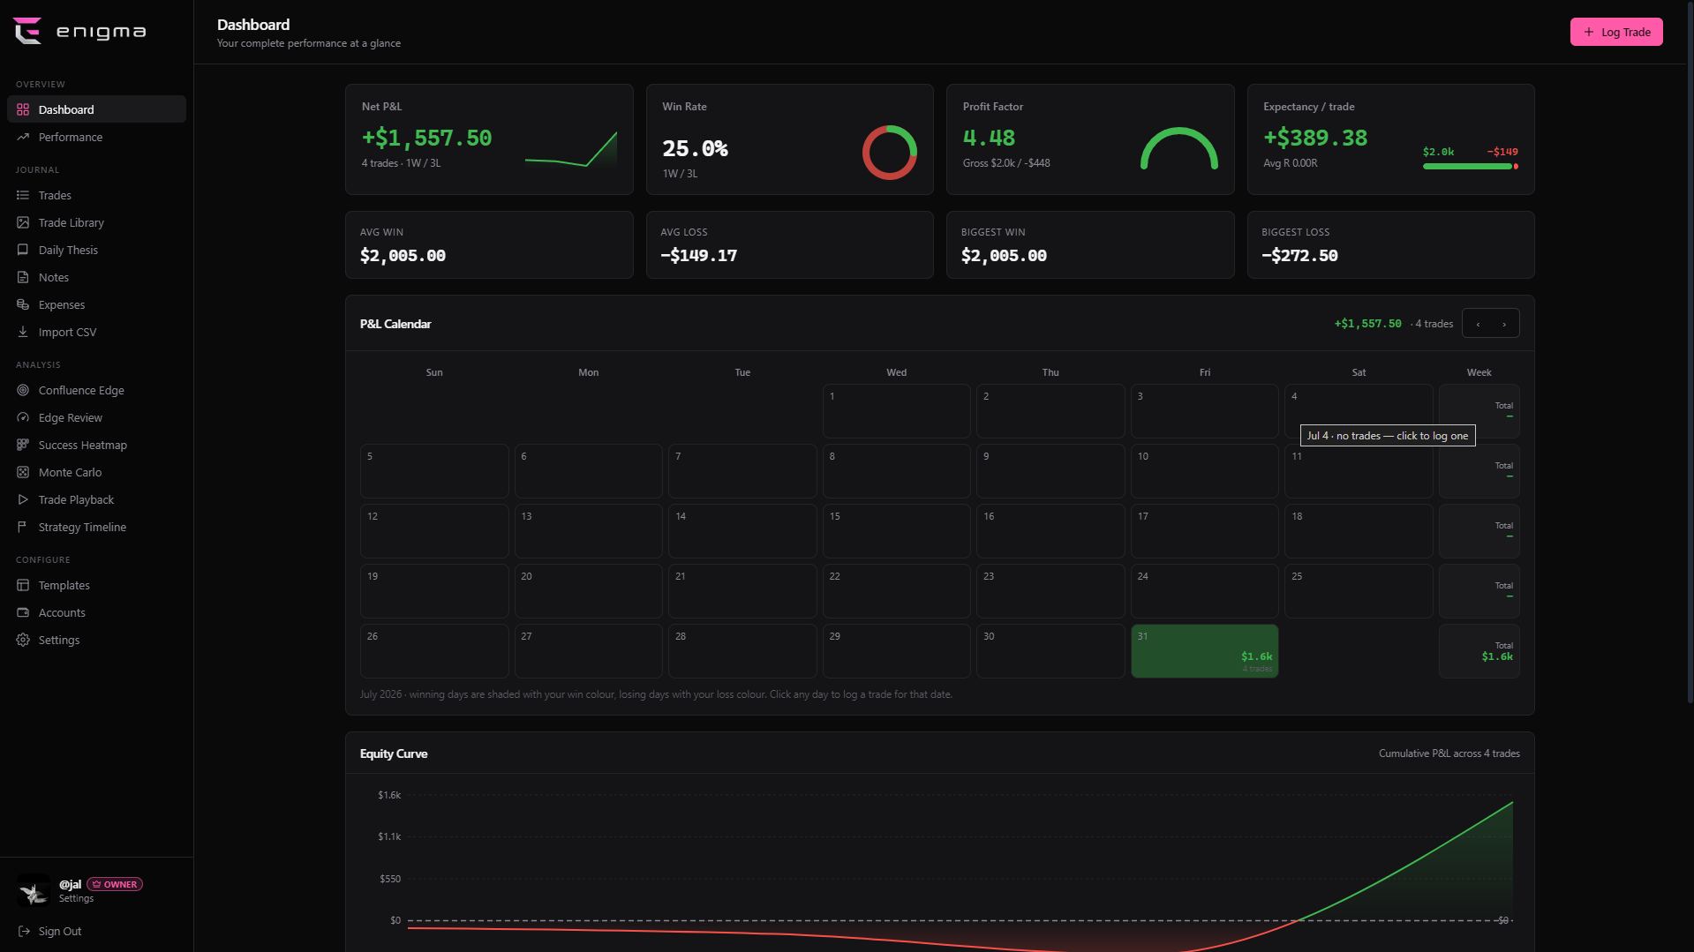This screenshot has width=1694, height=952.
Task: Open the Strategy Timeline page
Action: 96,527
